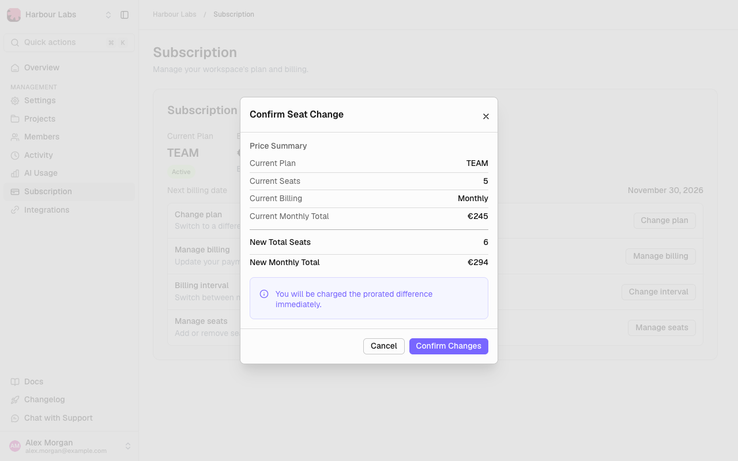Image resolution: width=738 pixels, height=461 pixels.
Task: Go to Settings in the sidebar
Action: pos(69,100)
